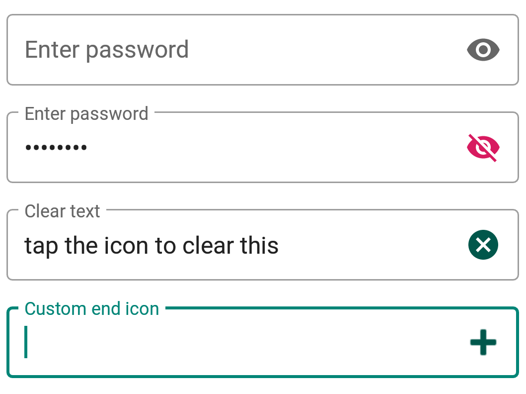Tap the green plus end icon
Viewport: 526px width, 394px height.
(x=483, y=342)
